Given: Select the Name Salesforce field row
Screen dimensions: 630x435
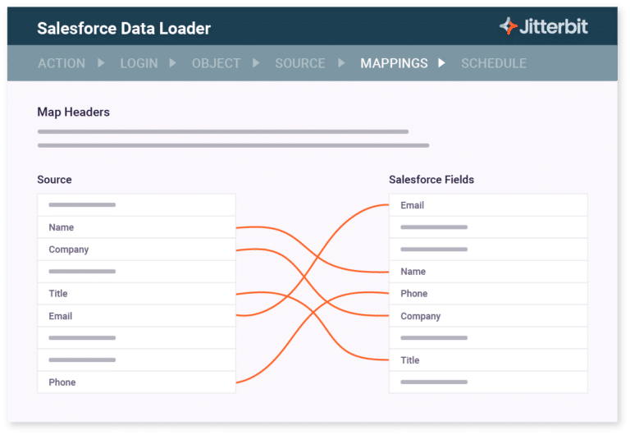Looking at the screenshot, I should pyautogui.click(x=488, y=272).
